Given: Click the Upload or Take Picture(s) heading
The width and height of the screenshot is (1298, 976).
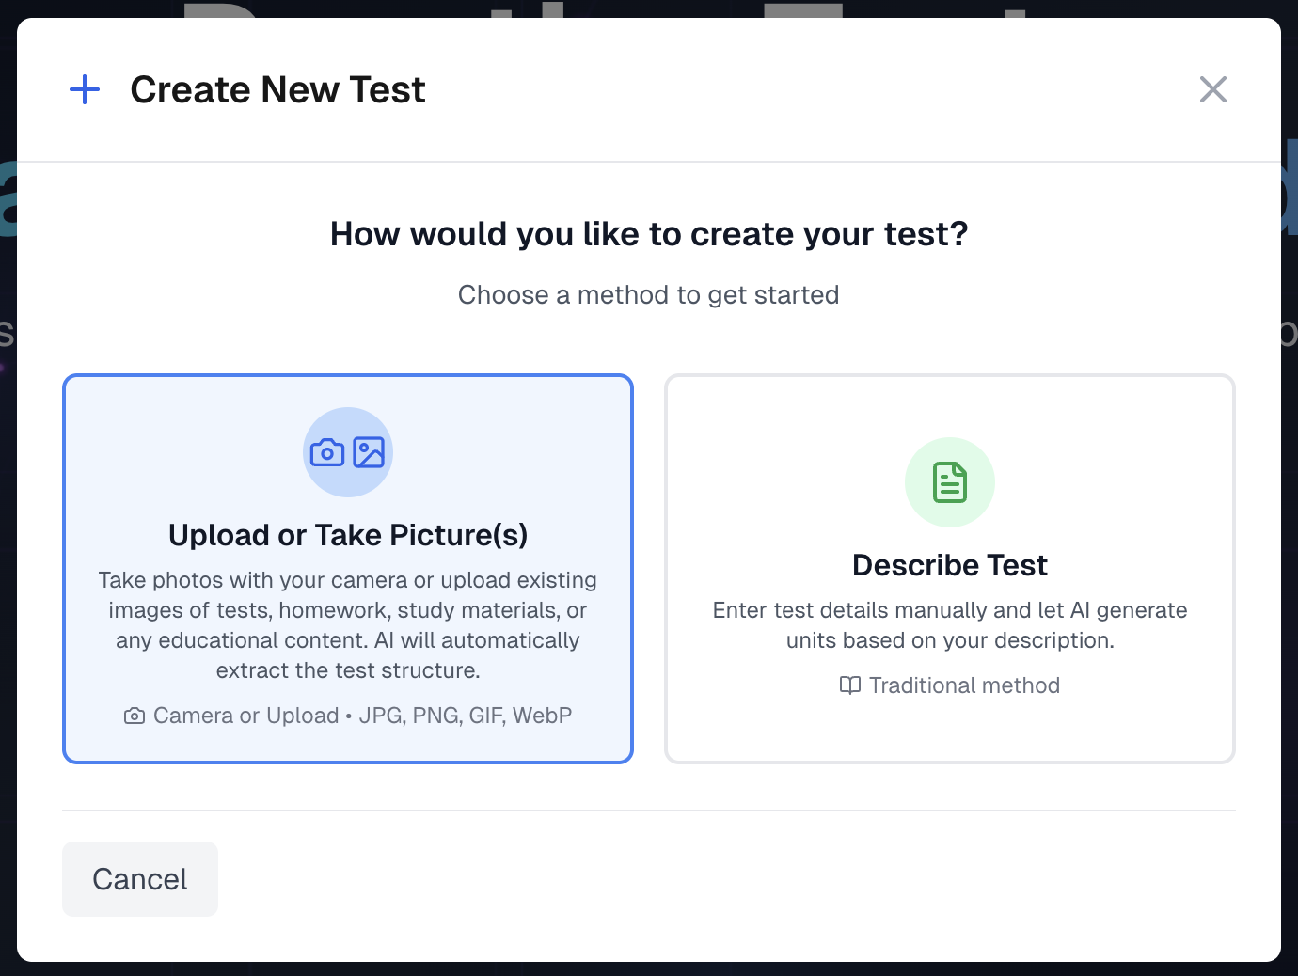Looking at the screenshot, I should point(348,534).
